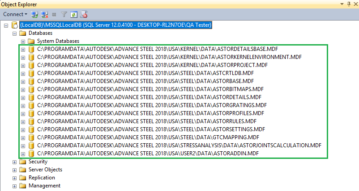Select System Databases in the tree

point(58,41)
